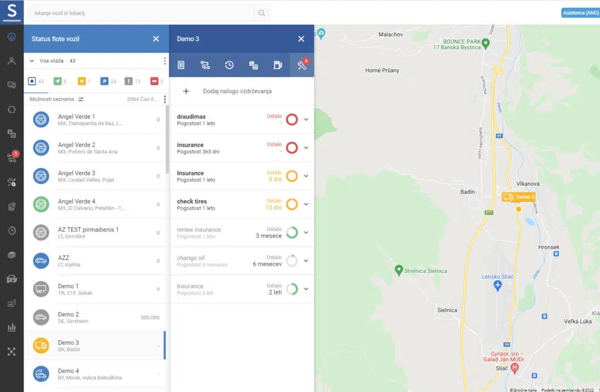600x392 pixels.
Task: Open Demo 3 tasks tab
Action: [x=253, y=65]
